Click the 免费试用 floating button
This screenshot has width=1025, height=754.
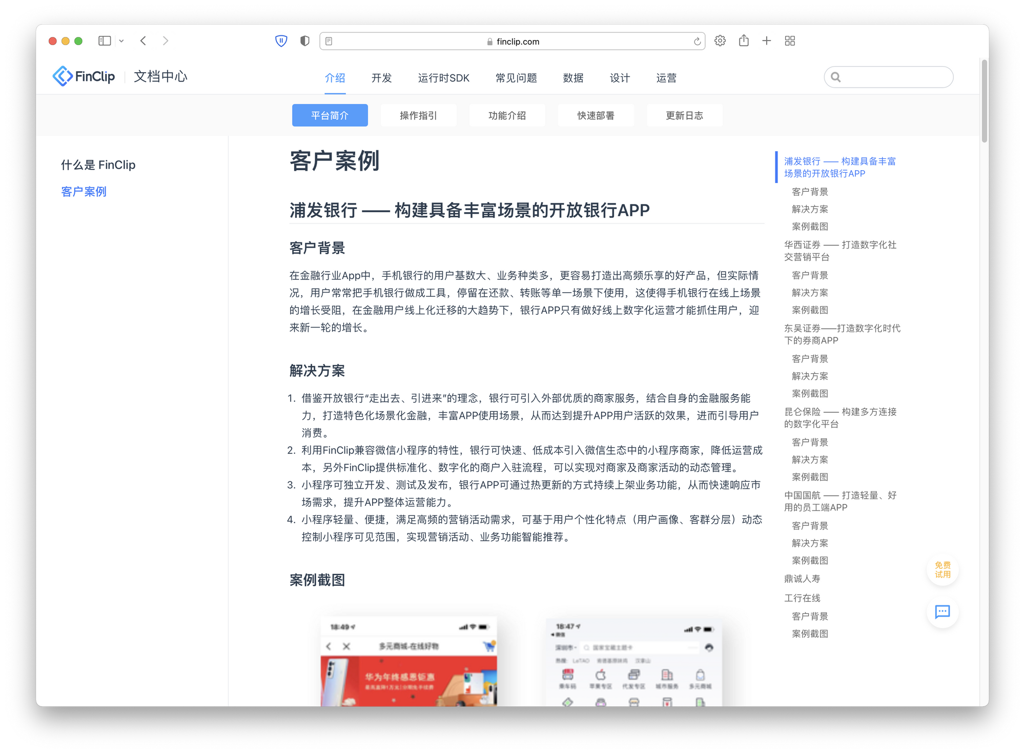942,570
